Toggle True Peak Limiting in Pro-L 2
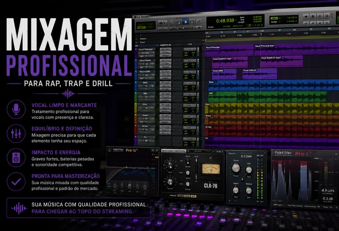This screenshot has width=339, height=231. click(x=295, y=206)
